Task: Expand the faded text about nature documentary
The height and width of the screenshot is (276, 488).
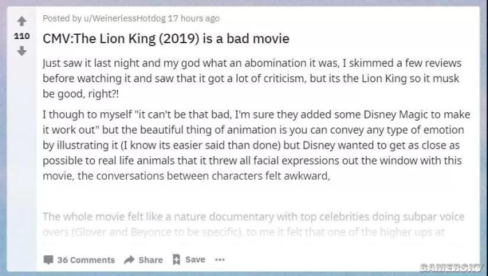Action: pos(253,217)
